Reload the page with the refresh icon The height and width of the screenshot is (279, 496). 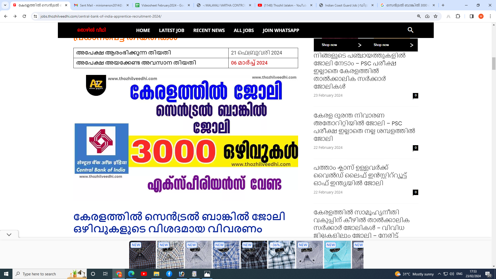[24, 16]
